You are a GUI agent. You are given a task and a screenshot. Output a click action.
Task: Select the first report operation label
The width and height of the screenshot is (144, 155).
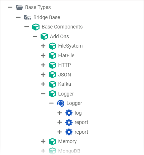[82, 123]
